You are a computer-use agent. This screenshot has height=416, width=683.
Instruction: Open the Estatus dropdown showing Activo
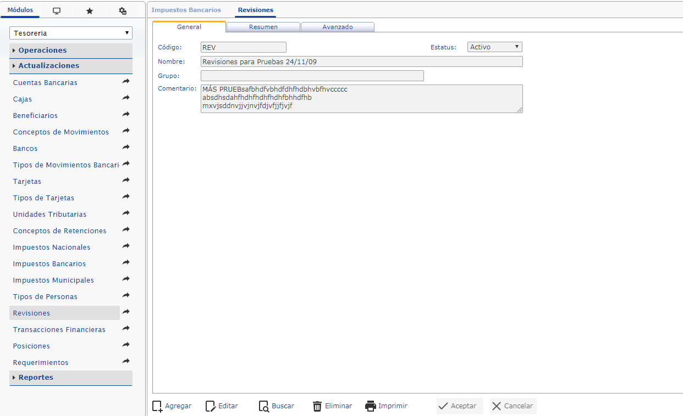[494, 47]
